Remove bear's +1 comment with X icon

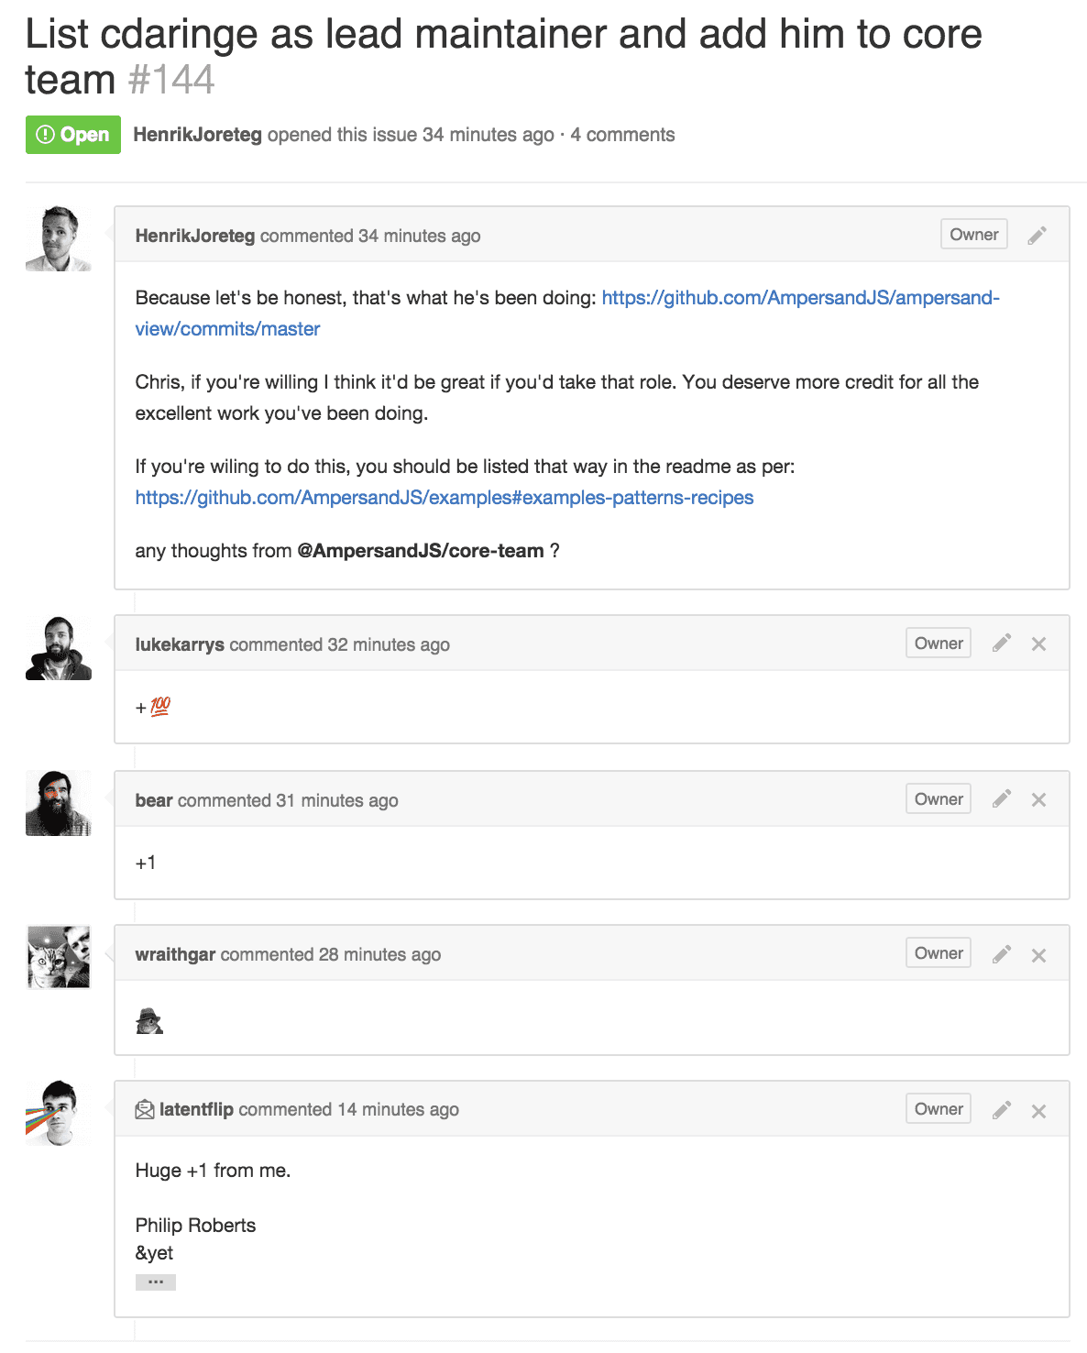coord(1038,800)
